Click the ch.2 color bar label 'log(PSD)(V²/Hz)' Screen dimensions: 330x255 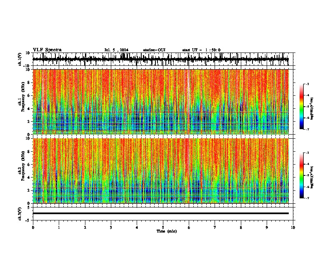[x=312, y=177]
